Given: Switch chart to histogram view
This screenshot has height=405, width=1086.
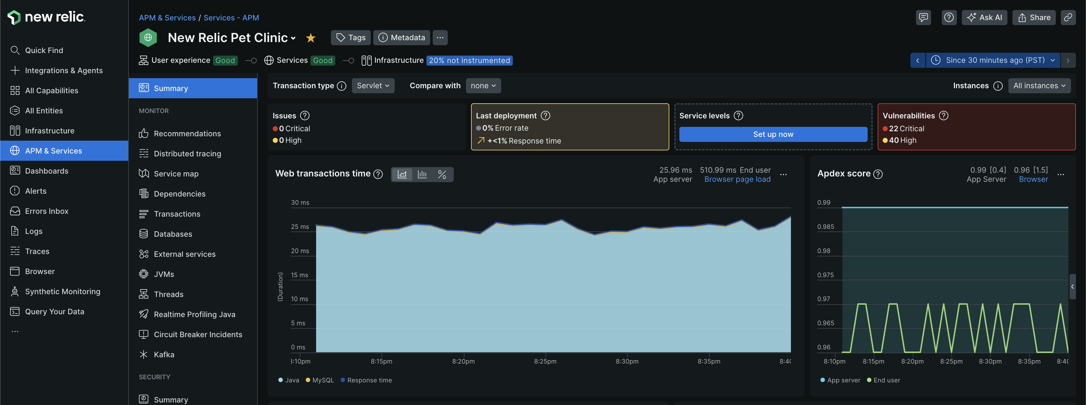Looking at the screenshot, I should coord(422,174).
